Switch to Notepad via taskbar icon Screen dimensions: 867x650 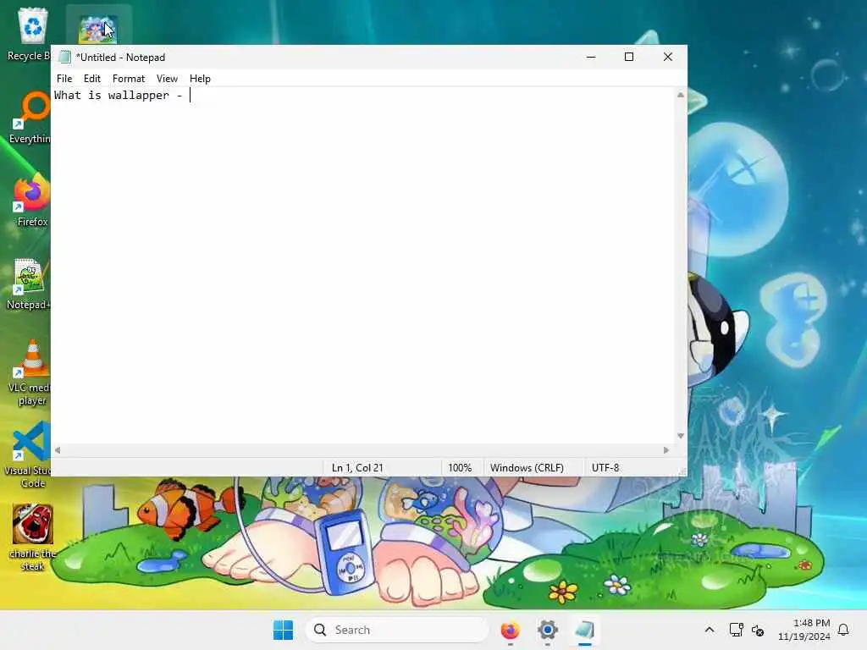(x=584, y=630)
